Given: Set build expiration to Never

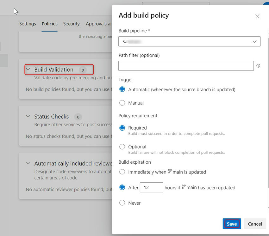Looking at the screenshot, I should [122, 203].
